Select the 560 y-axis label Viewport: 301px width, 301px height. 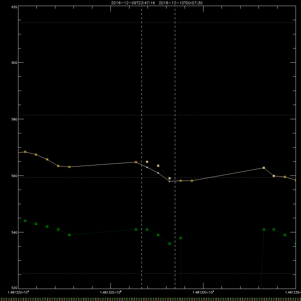[14, 176]
